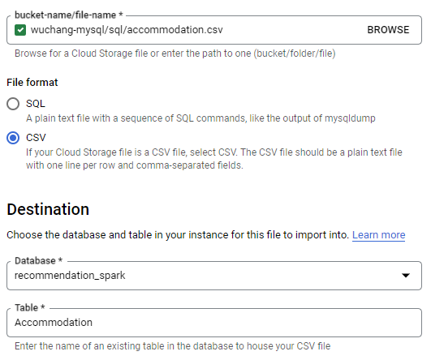This screenshot has width=431, height=360.
Task: Select the CSV file format radio button
Action: pyautogui.click(x=13, y=138)
